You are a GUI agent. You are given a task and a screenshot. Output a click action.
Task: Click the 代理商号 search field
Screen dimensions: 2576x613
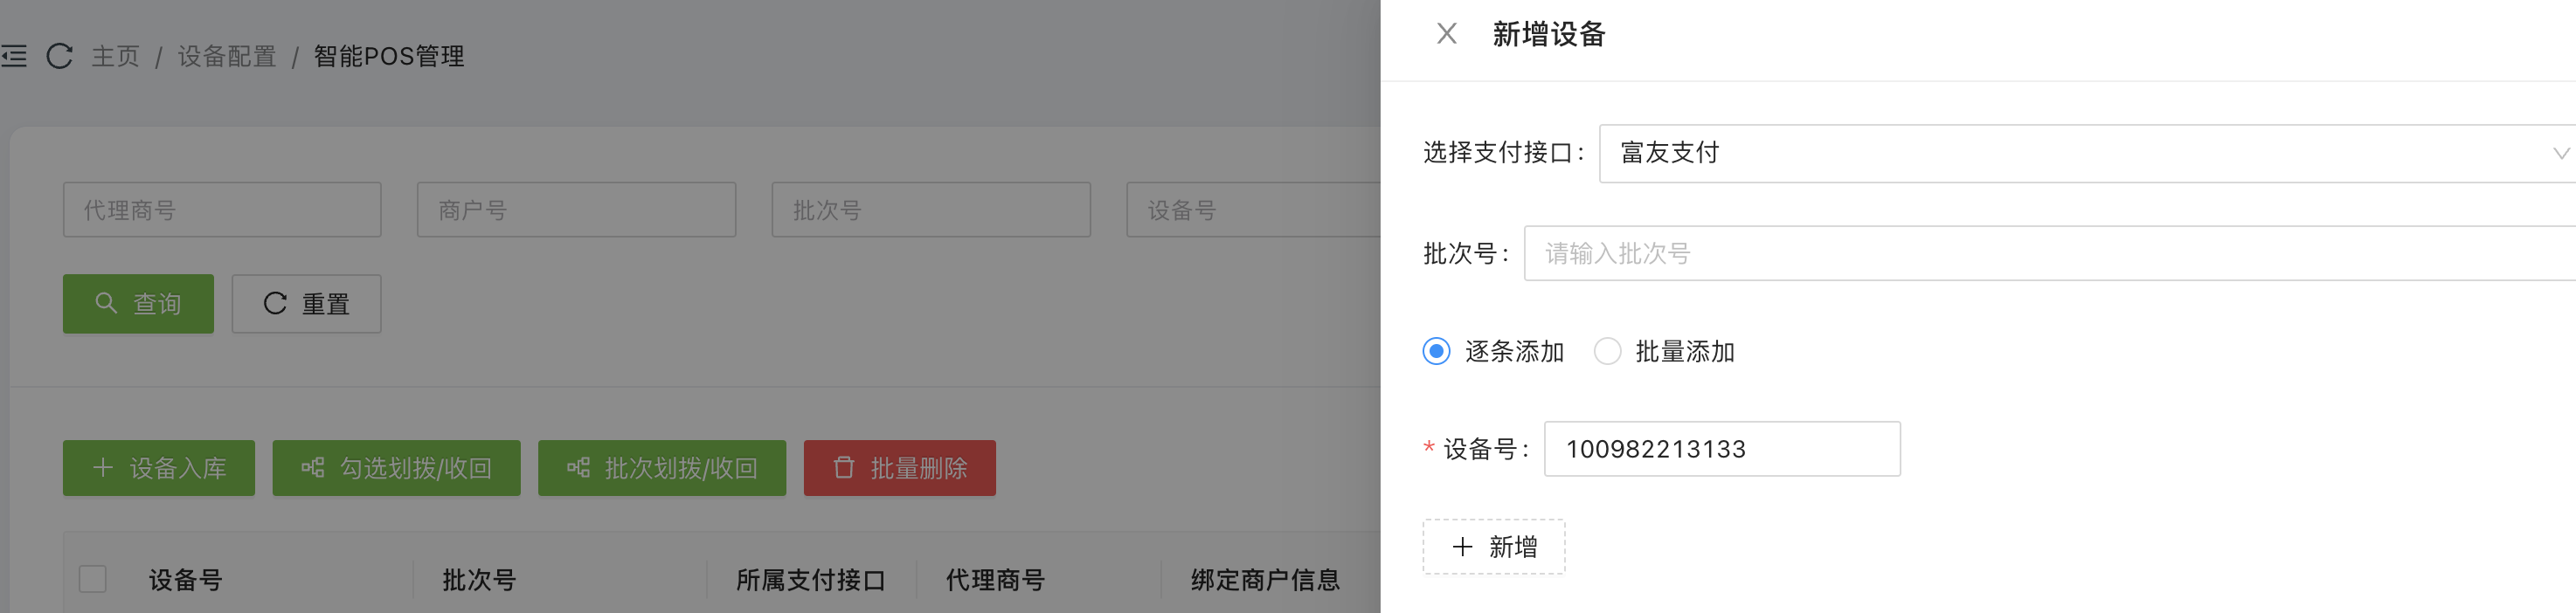222,210
